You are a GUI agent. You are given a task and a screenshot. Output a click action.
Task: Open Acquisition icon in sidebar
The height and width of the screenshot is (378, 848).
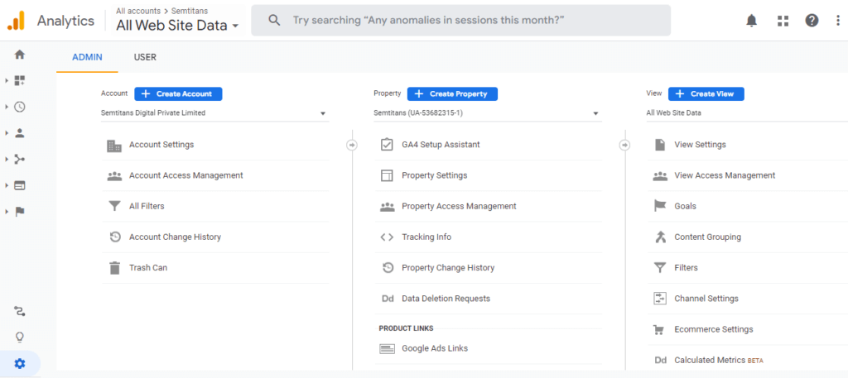[x=20, y=160]
